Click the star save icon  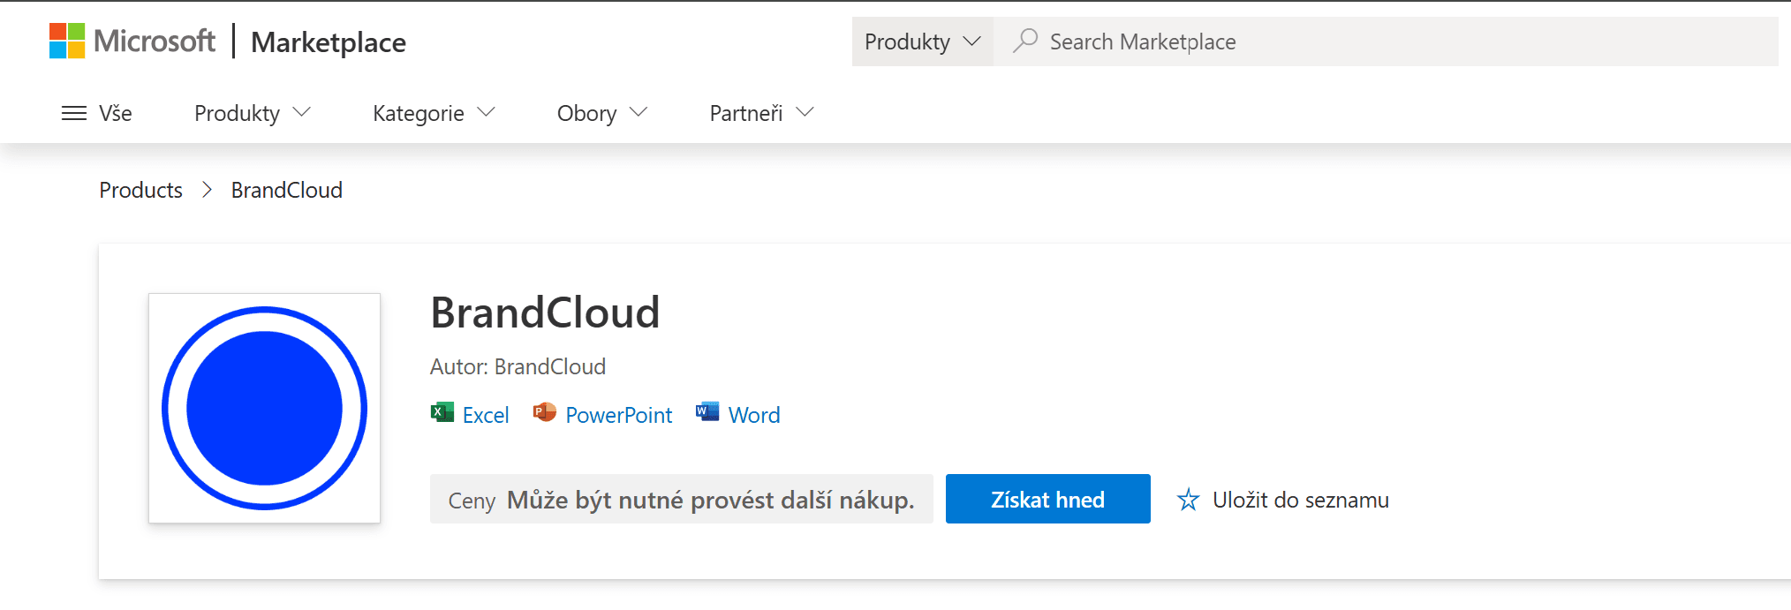(1189, 500)
